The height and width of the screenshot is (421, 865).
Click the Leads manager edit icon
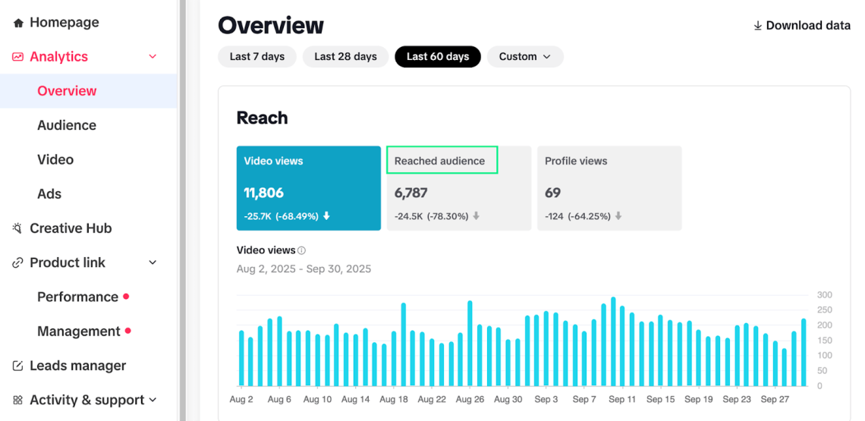pos(18,366)
